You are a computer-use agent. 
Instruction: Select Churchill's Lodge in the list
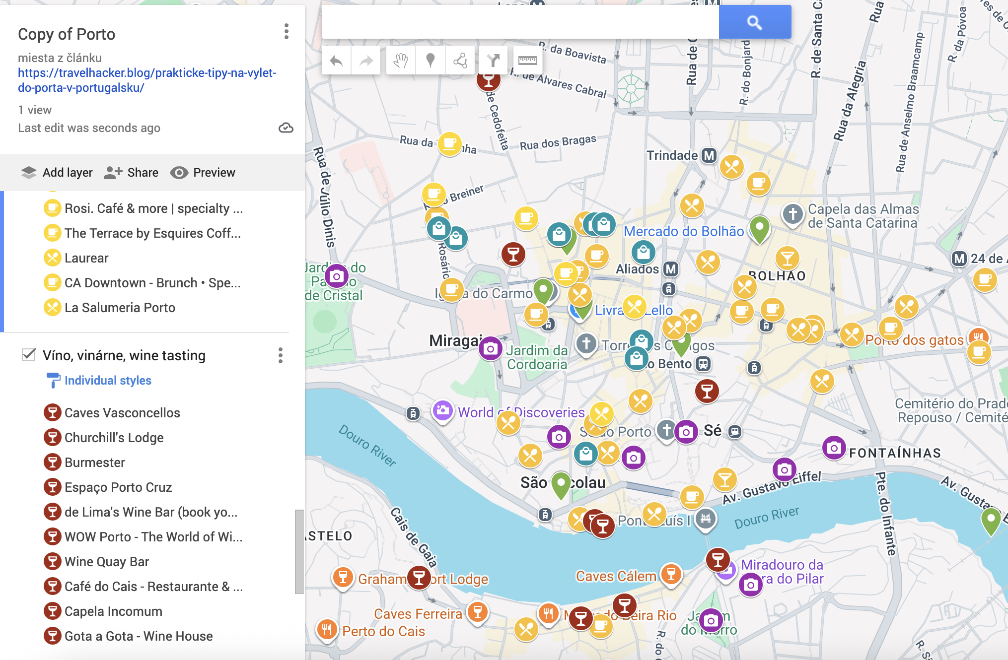point(114,438)
